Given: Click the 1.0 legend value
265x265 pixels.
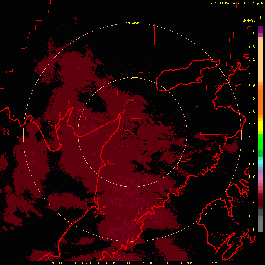Looking at the screenshot, I should [x=252, y=177].
